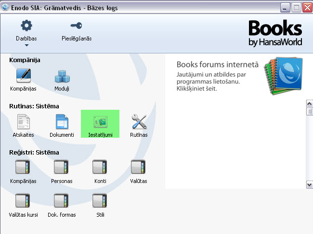Click the scrollbar up arrow
The width and height of the screenshot is (313, 234).
(x=310, y=104)
